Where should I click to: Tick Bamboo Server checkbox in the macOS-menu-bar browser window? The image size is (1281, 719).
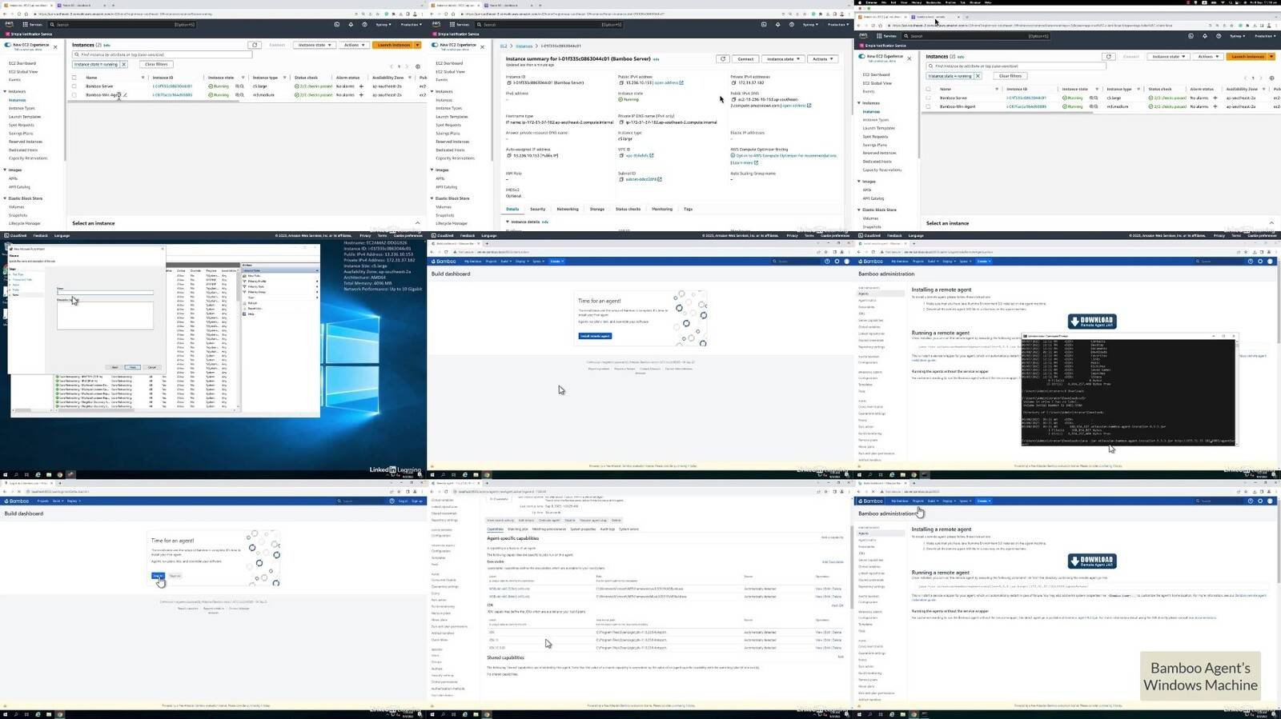point(929,98)
